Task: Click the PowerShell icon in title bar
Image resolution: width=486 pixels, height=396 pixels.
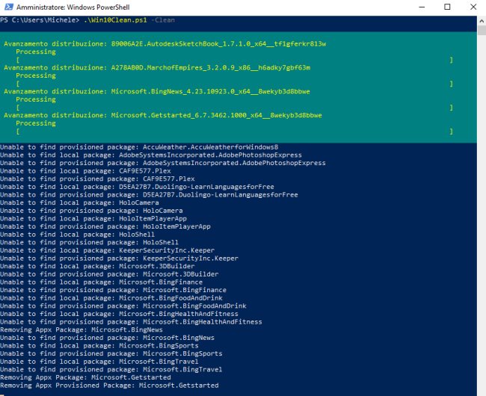Action: tap(9, 7)
